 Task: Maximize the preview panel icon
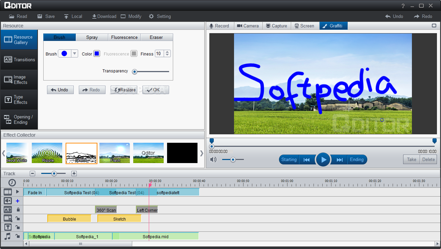pos(434,25)
